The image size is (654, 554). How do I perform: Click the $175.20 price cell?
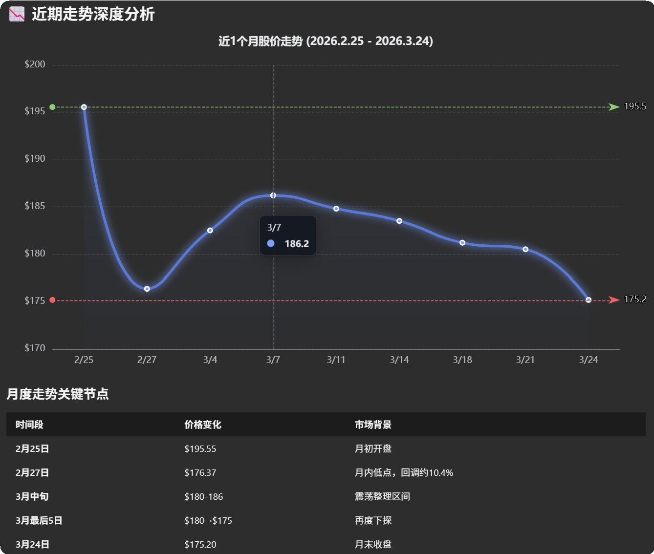(x=200, y=545)
